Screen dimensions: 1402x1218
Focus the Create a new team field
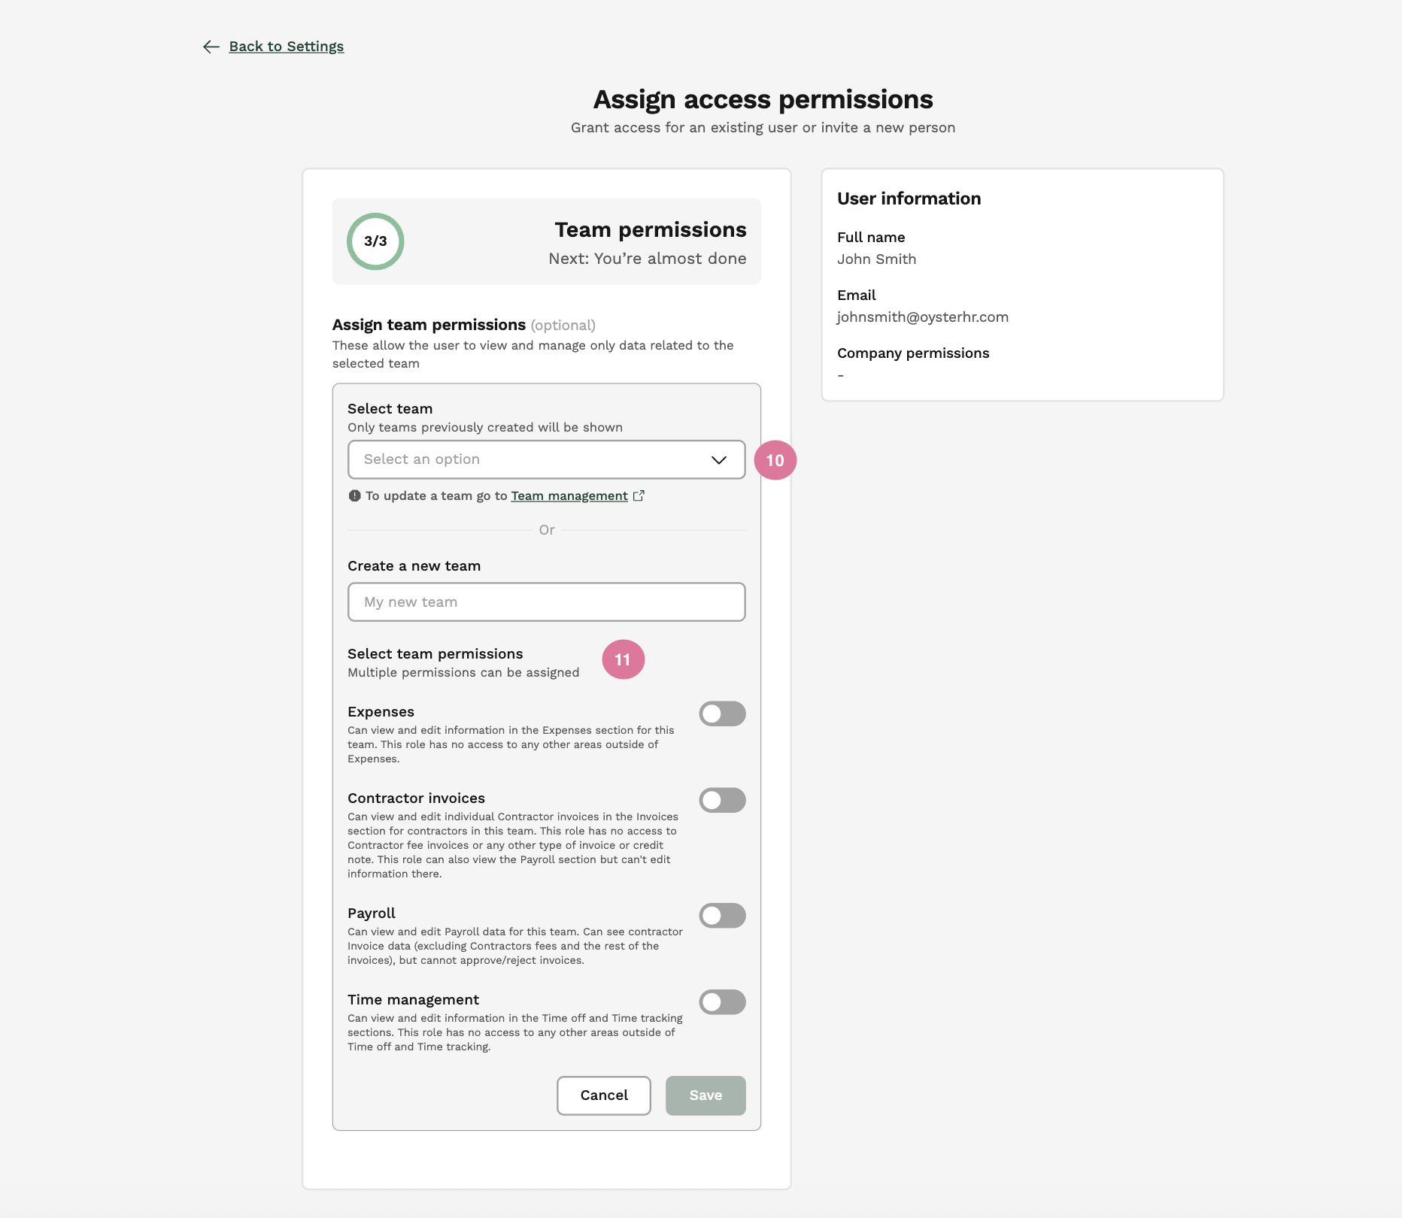pos(546,601)
